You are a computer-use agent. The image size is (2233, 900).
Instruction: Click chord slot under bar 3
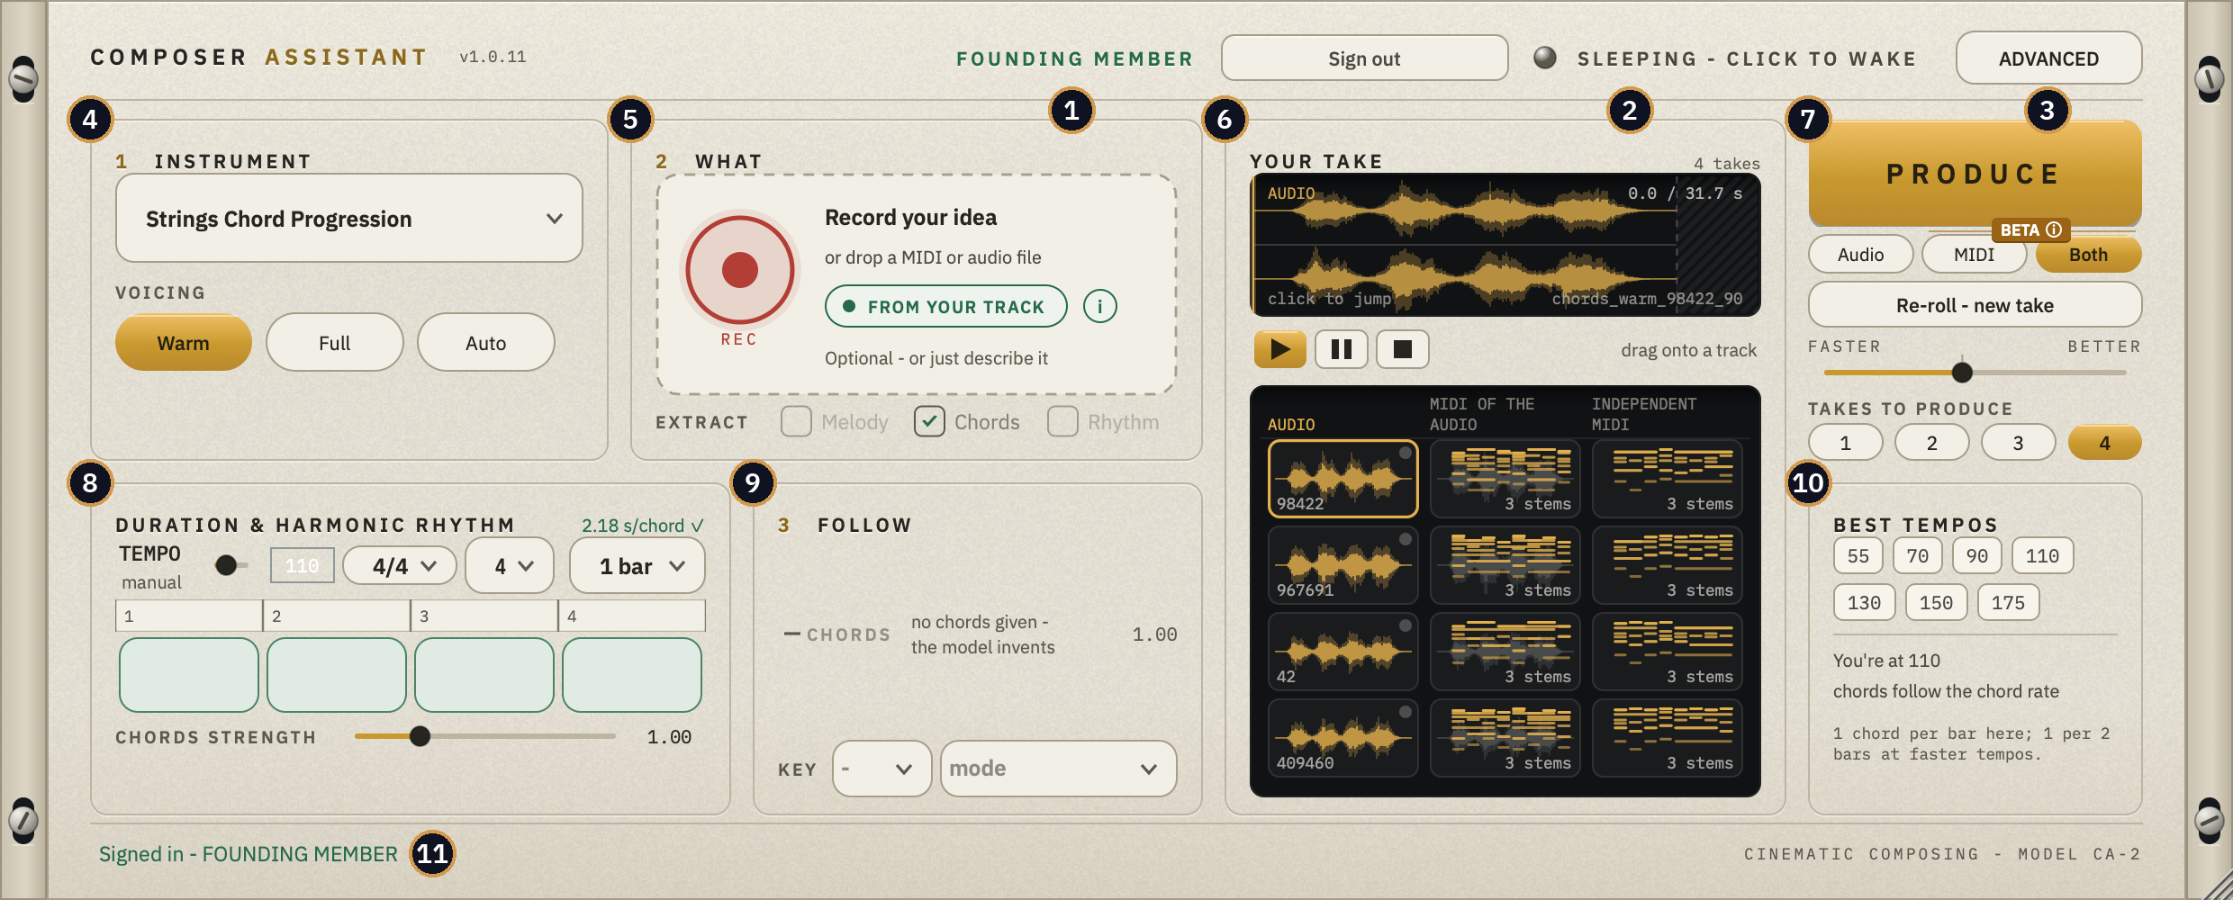point(484,675)
